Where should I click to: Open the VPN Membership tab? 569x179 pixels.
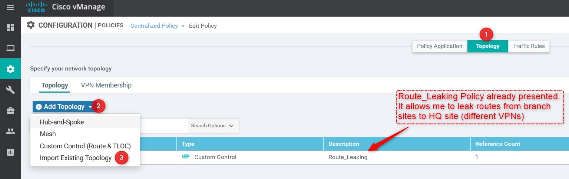coord(106,85)
